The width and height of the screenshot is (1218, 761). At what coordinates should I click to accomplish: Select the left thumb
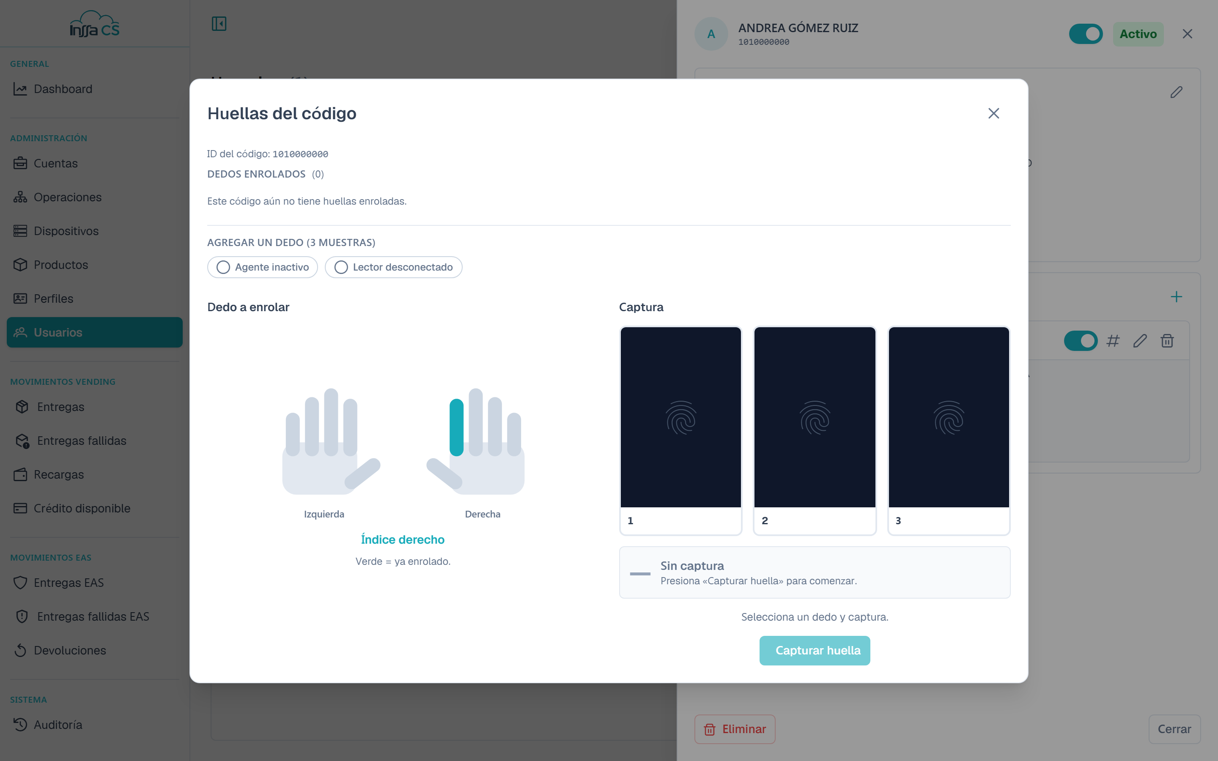click(x=362, y=474)
